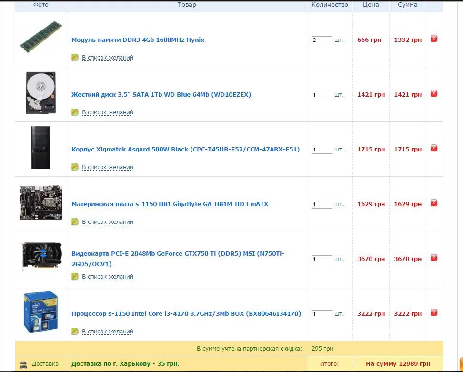
Task: Click the 'На сумму 12989 грн' total
Action: pyautogui.click(x=398, y=364)
